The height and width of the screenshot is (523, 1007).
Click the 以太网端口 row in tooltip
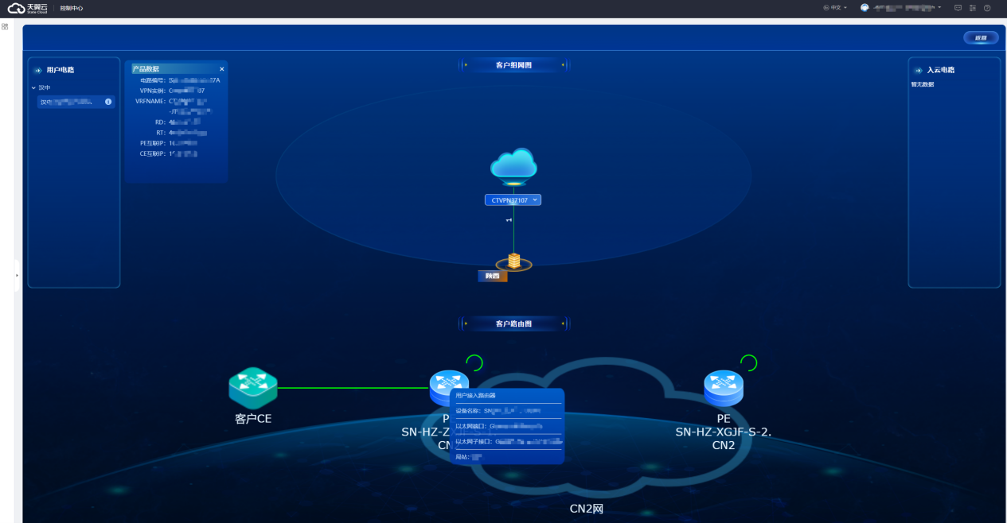tap(508, 426)
